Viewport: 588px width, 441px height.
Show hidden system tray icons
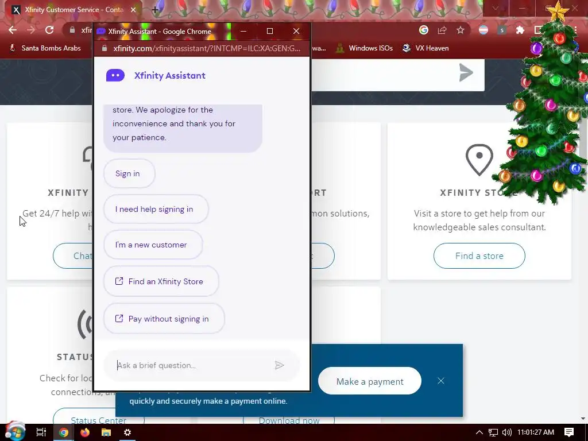(479, 432)
